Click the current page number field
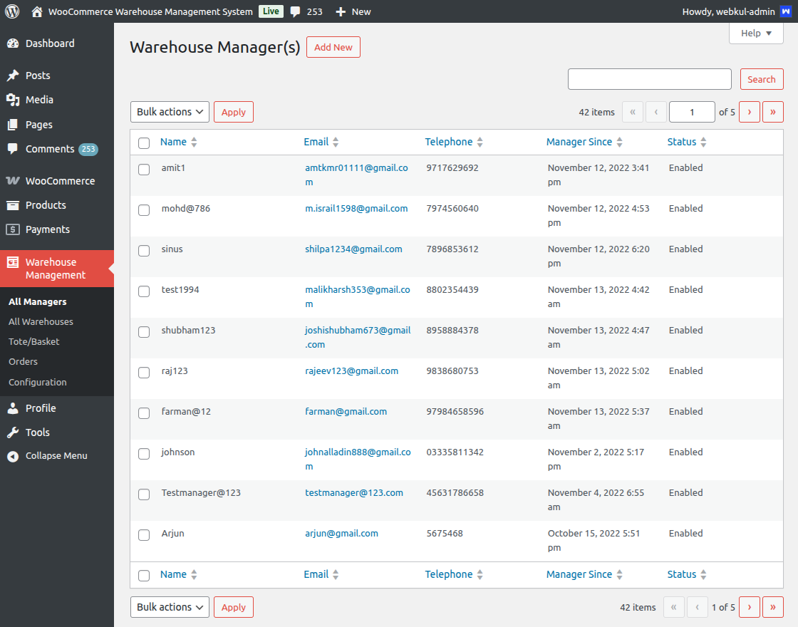Viewport: 798px width, 627px height. (692, 112)
